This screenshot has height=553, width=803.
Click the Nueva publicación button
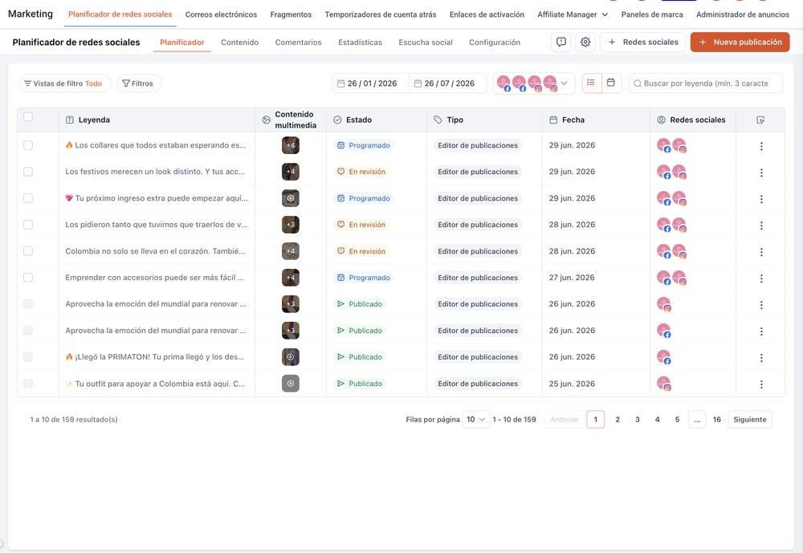point(740,42)
